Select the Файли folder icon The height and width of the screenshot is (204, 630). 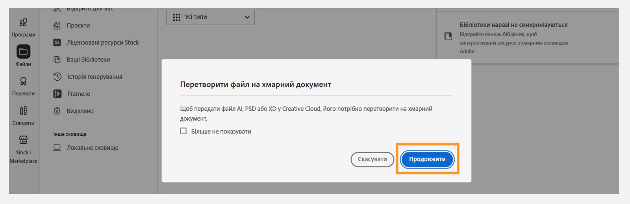tap(23, 52)
